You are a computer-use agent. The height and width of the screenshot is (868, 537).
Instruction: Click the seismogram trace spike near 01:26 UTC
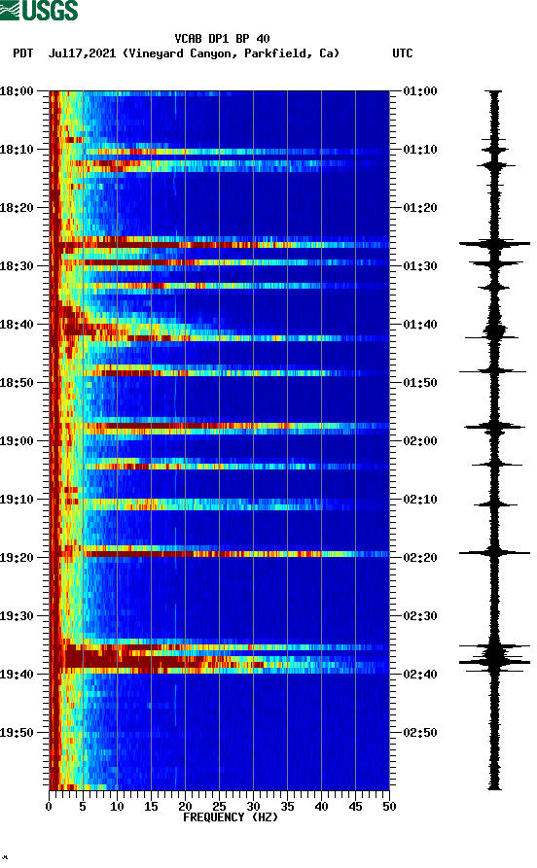coord(494,243)
